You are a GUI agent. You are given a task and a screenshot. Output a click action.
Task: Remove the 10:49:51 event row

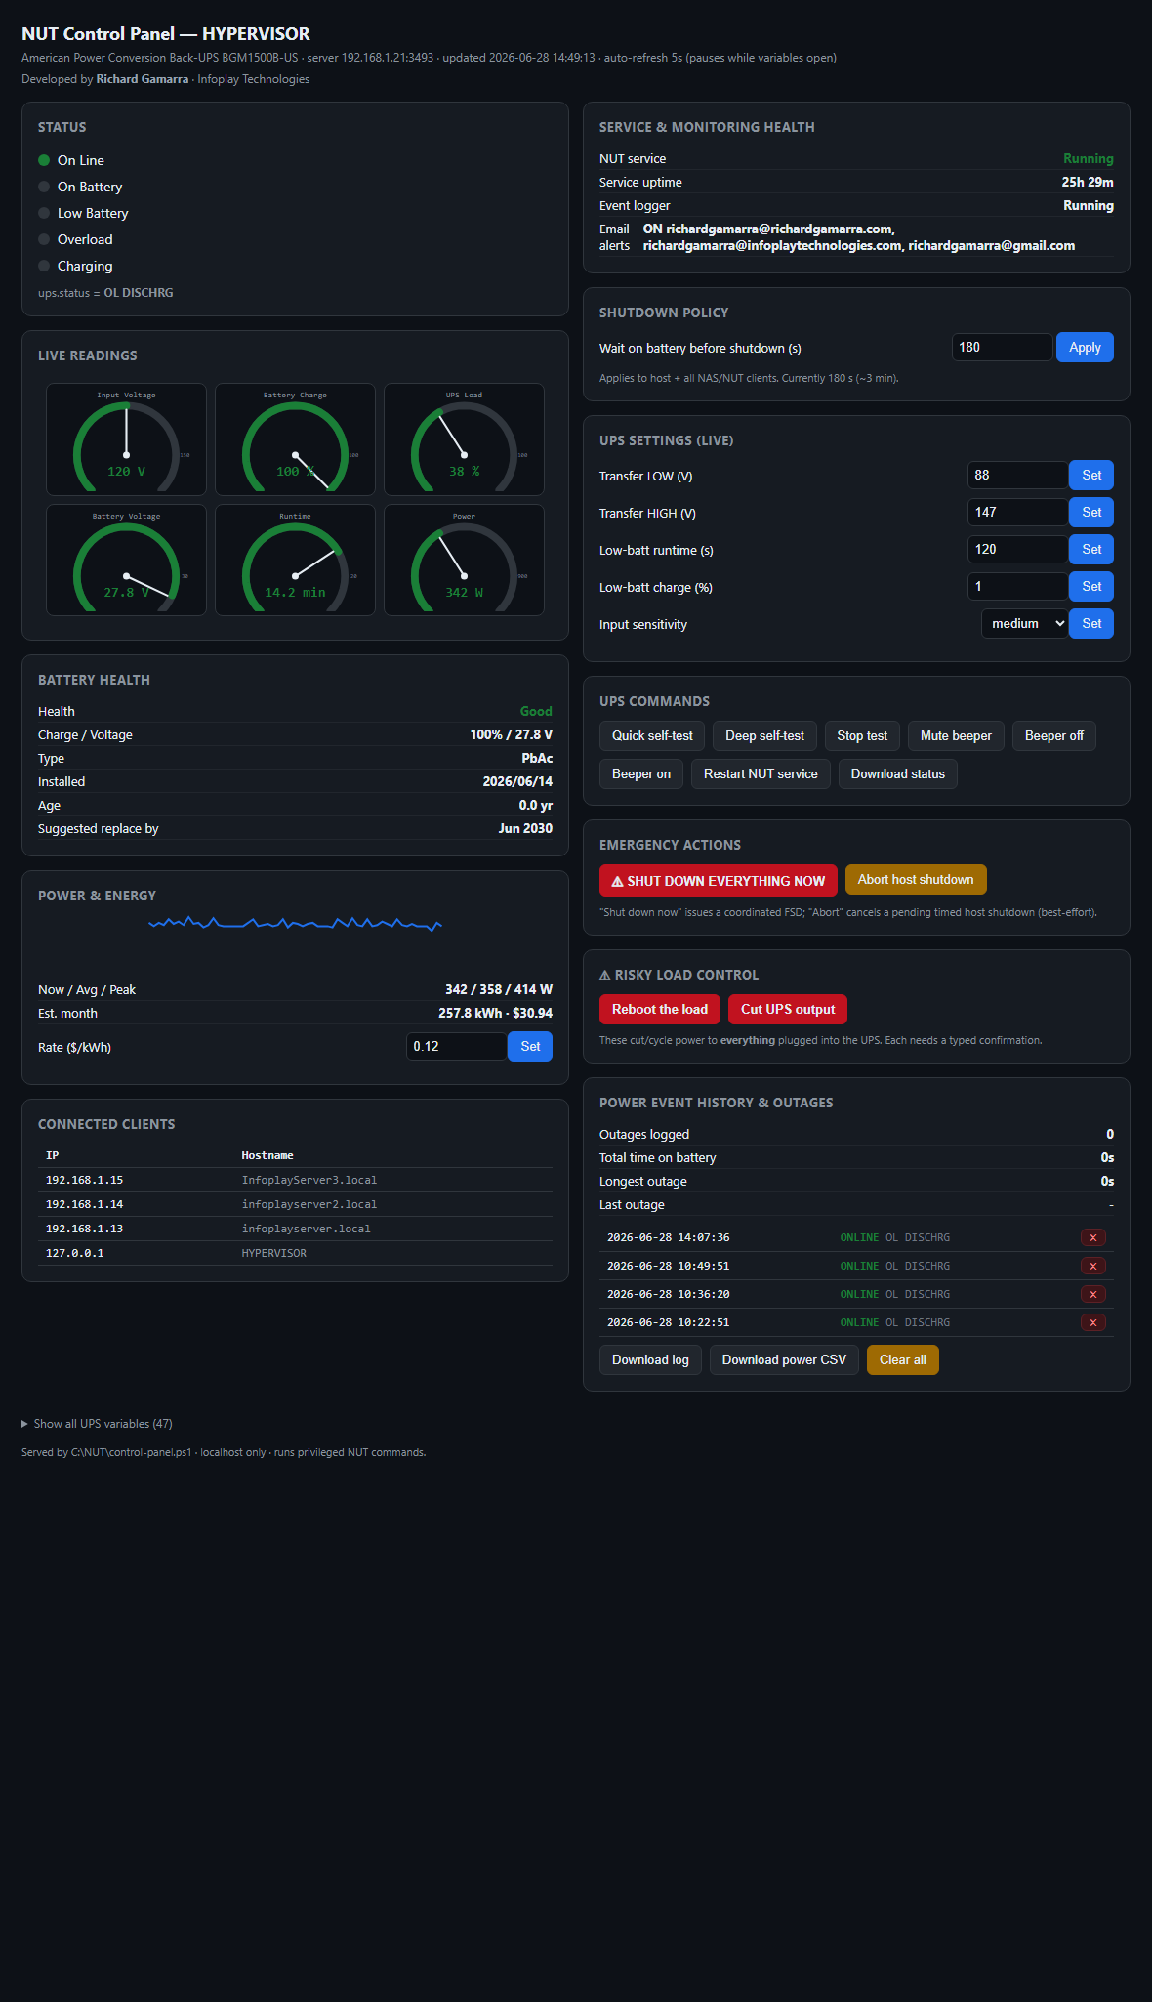1092,1266
